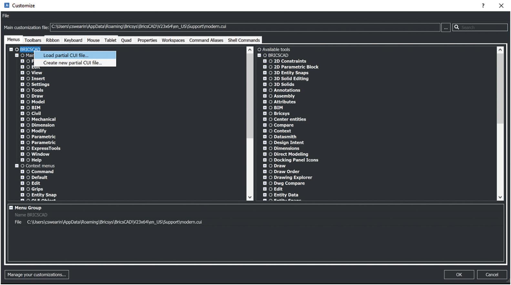This screenshot has height=285, width=511.
Task: Select Entity Data in Available tools
Action: coord(286,195)
